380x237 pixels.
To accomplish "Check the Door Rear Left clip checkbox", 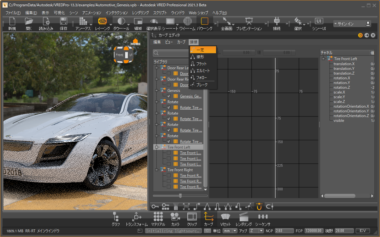I will (x=169, y=74).
